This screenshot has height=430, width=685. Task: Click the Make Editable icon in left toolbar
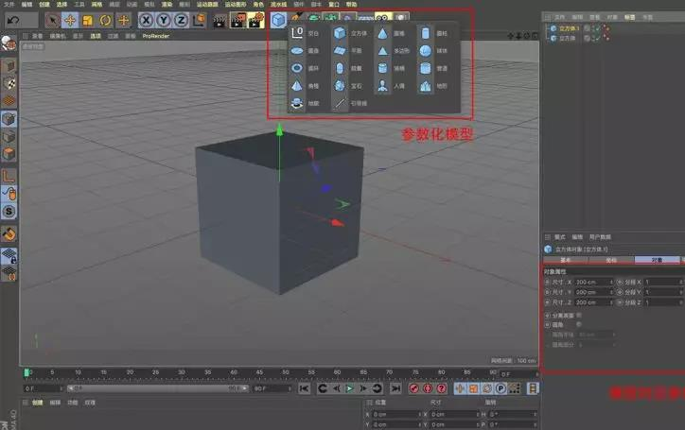(x=9, y=43)
